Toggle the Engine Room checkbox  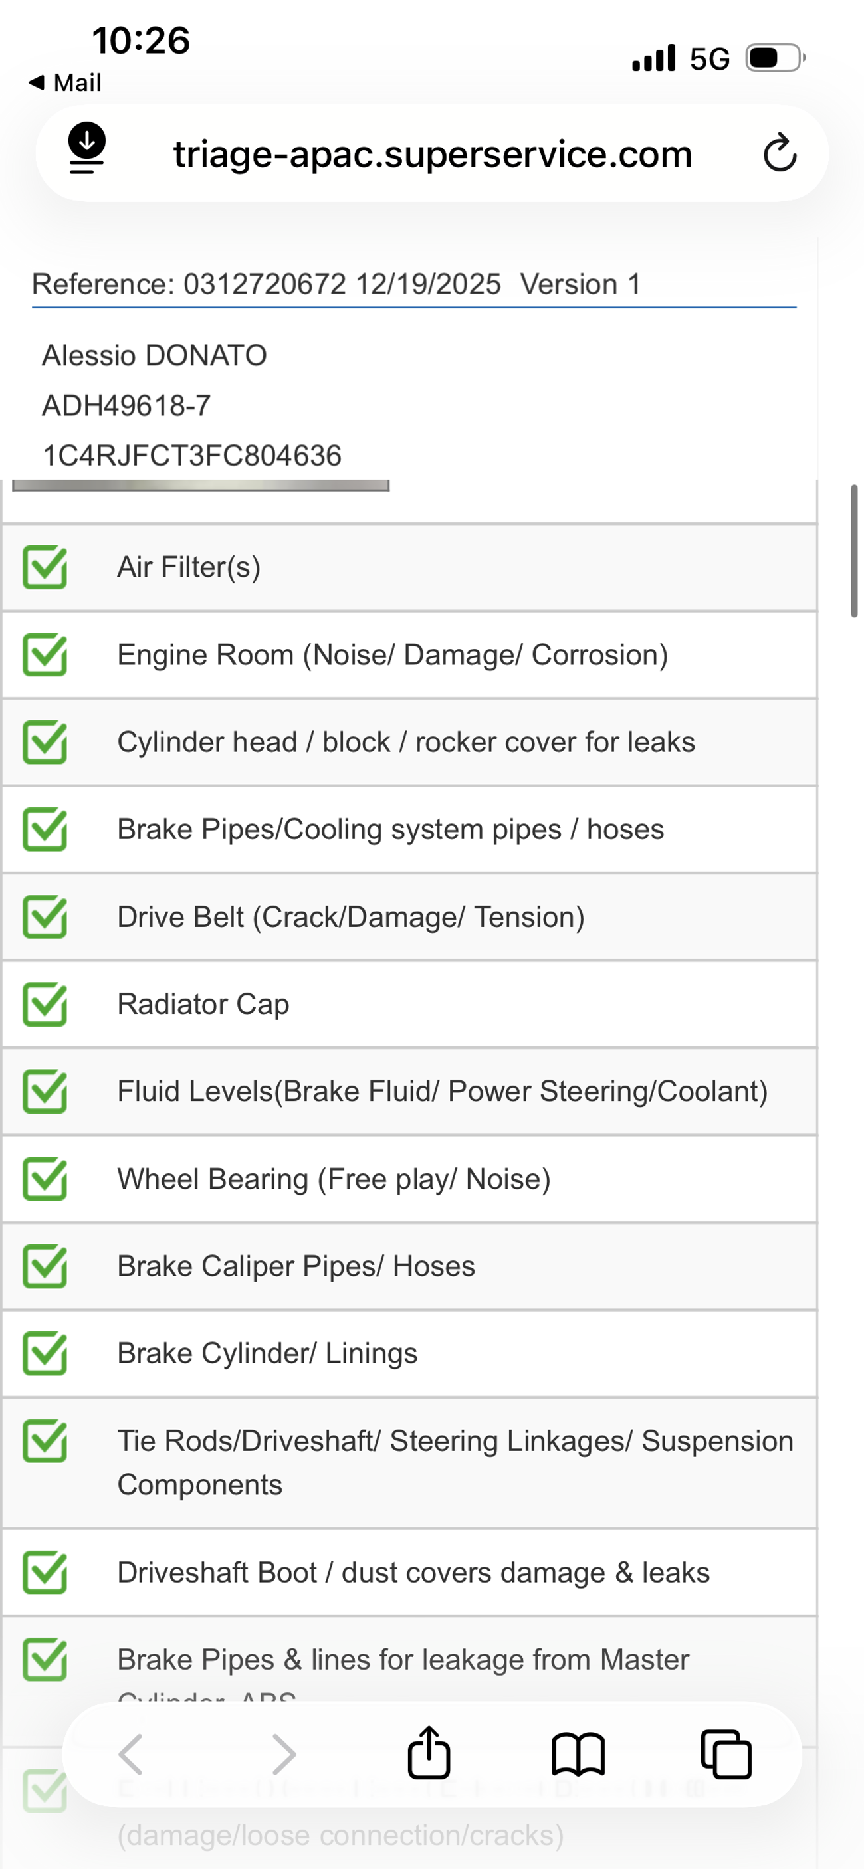click(x=45, y=655)
